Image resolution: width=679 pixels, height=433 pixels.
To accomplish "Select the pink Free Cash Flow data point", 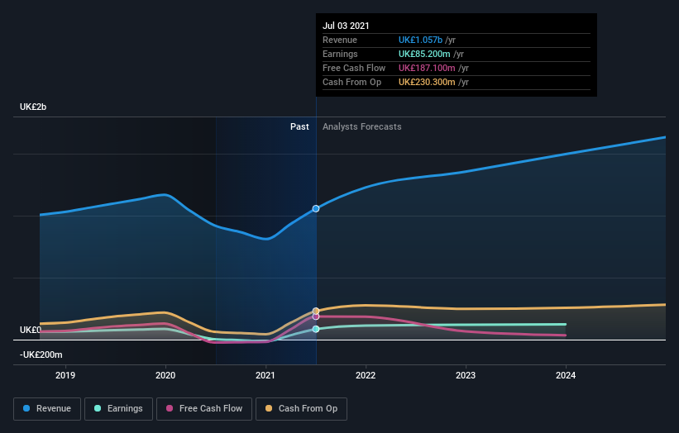I will pos(316,316).
